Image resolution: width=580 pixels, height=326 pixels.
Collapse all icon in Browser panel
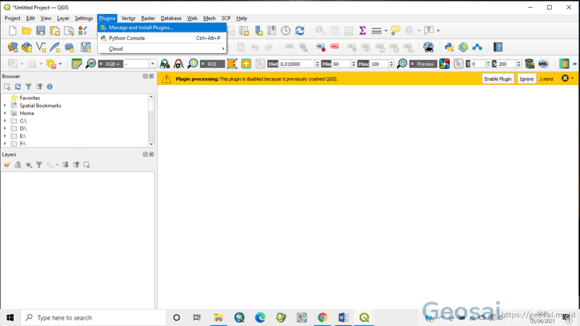point(39,87)
